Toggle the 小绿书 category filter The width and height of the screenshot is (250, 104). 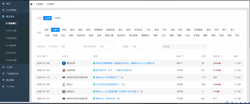[x=55, y=30]
